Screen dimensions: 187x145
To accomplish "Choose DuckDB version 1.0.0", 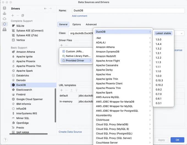I will (163, 76).
